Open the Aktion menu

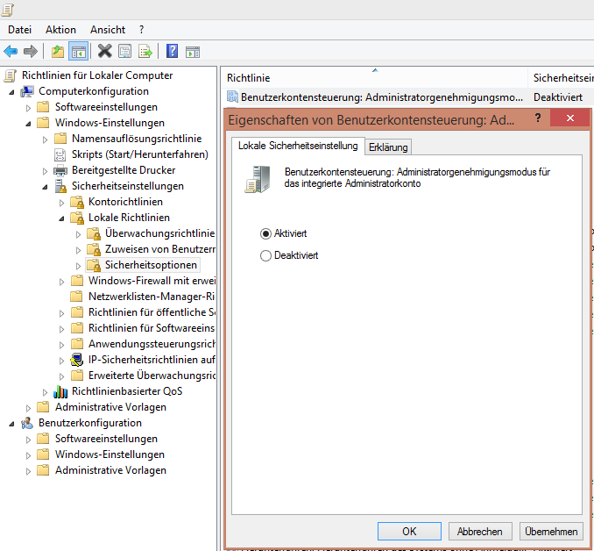[60, 30]
